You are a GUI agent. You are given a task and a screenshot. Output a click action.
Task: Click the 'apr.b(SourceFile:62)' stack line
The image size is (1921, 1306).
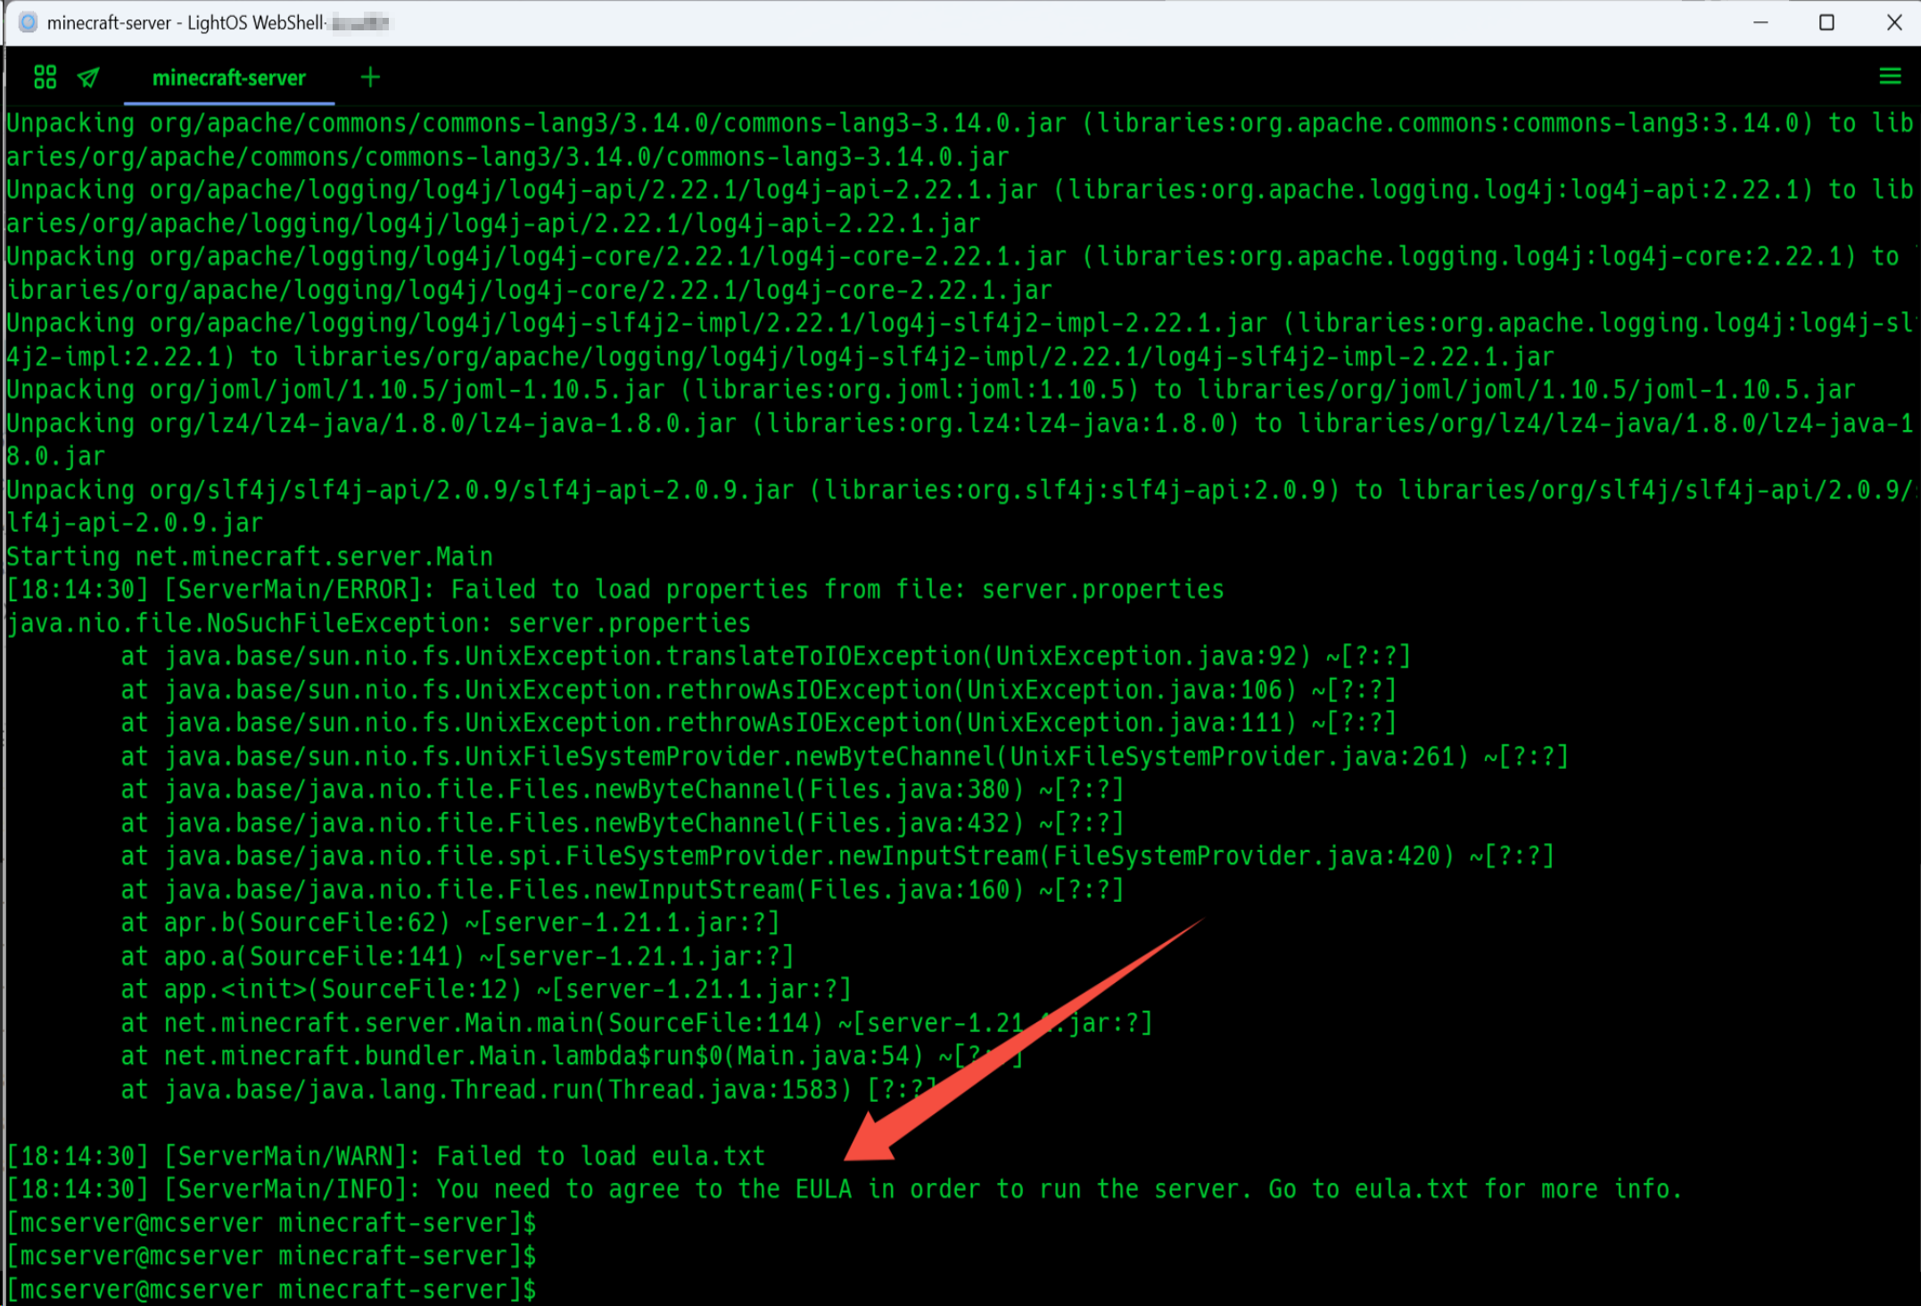pos(450,922)
